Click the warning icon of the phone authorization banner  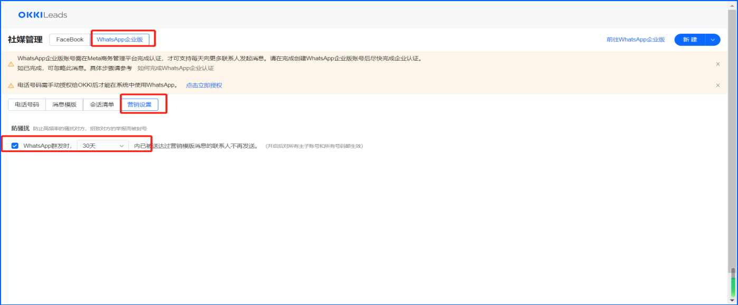point(11,85)
